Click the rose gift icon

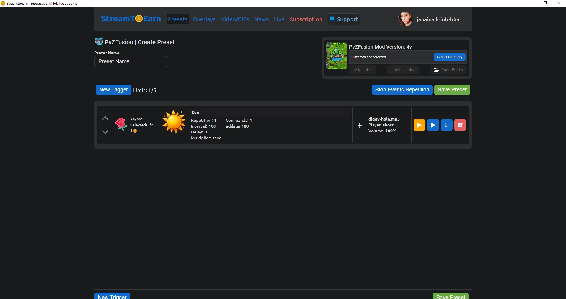(121, 124)
